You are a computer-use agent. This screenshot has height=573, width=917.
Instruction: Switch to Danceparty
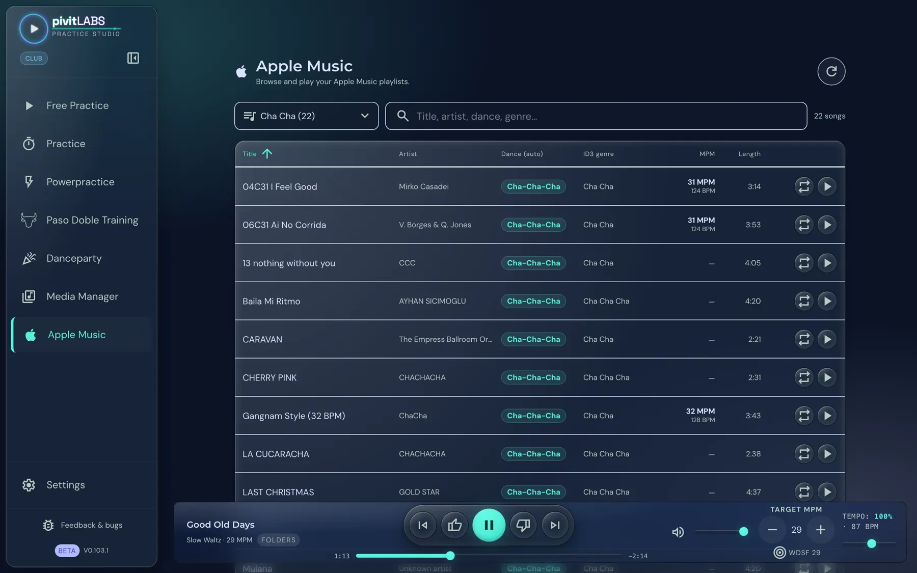tap(82, 258)
